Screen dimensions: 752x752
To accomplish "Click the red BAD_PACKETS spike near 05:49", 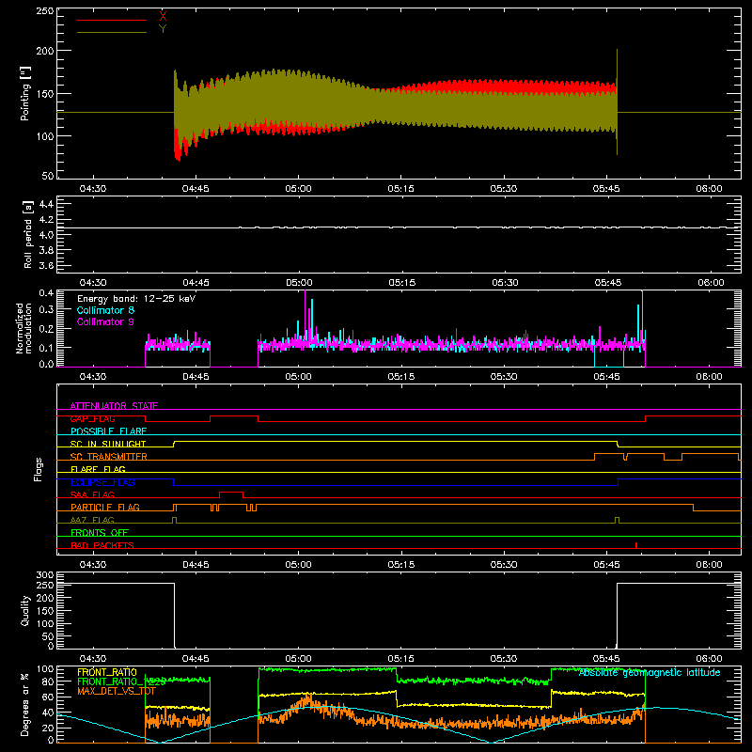I will 636,545.
